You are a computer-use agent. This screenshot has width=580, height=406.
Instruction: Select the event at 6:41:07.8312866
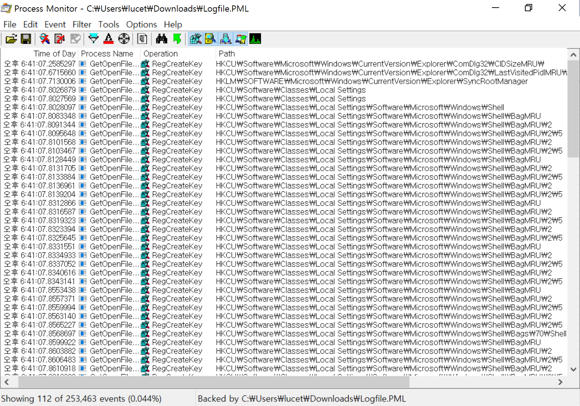click(284, 203)
